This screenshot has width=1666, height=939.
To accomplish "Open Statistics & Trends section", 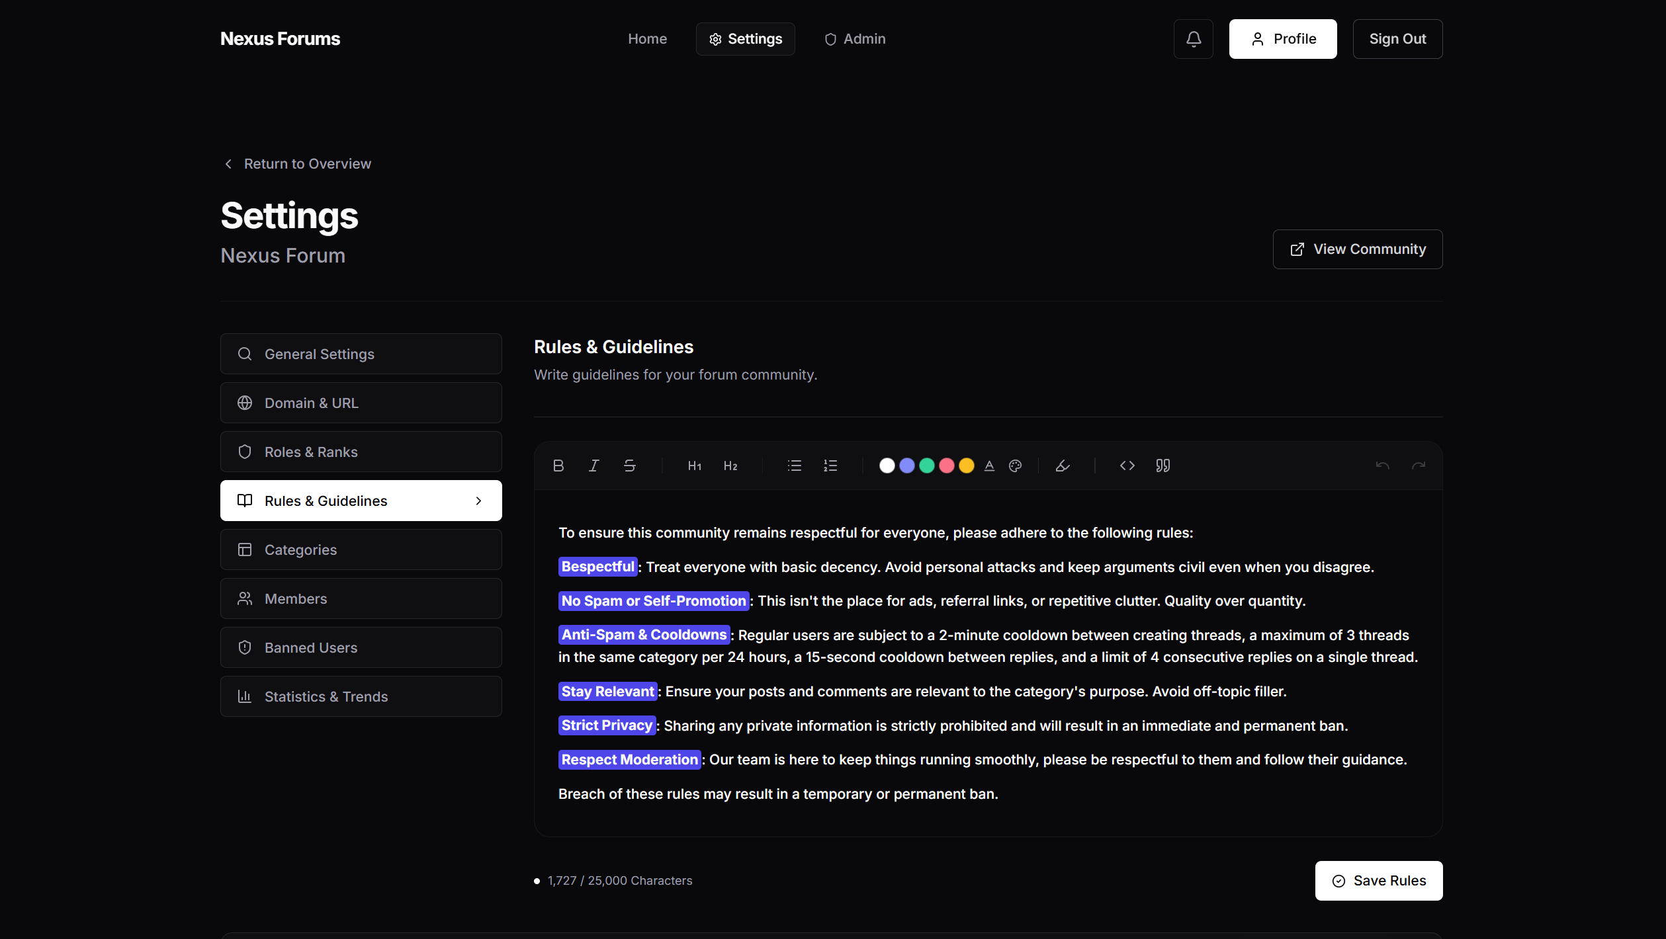I will (x=361, y=696).
